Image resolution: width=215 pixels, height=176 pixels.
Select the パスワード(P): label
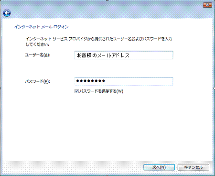[37, 81]
